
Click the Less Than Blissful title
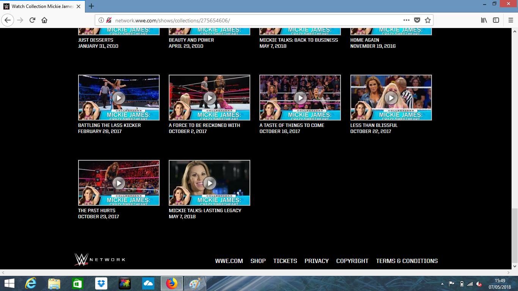click(374, 125)
